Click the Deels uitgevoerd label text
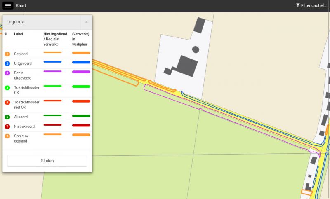This screenshot has width=330, height=199. (23, 75)
